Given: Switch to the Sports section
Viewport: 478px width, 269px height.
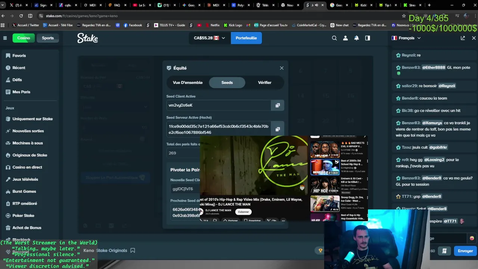Looking at the screenshot, I should pos(48,38).
